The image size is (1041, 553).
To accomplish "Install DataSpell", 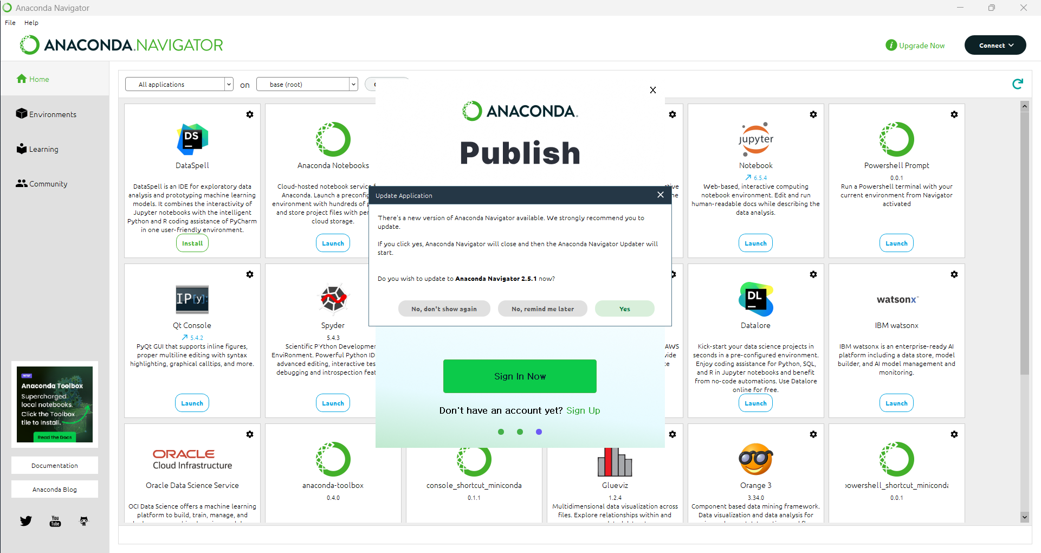I will coord(192,243).
